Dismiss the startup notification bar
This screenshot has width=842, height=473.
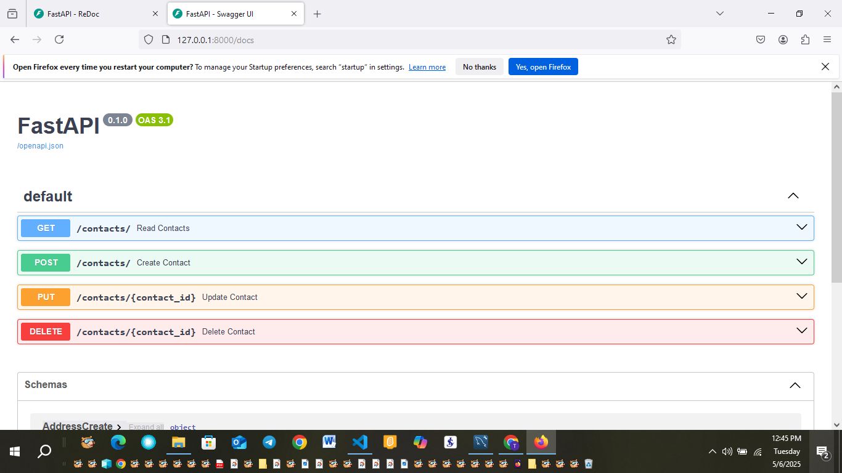(825, 67)
